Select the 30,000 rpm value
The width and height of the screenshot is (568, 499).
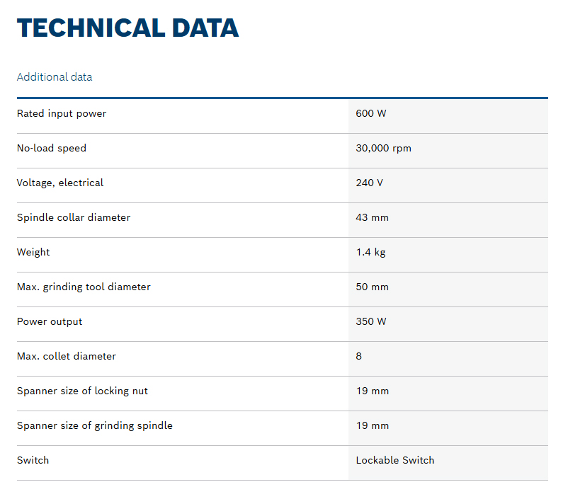pyautogui.click(x=384, y=148)
